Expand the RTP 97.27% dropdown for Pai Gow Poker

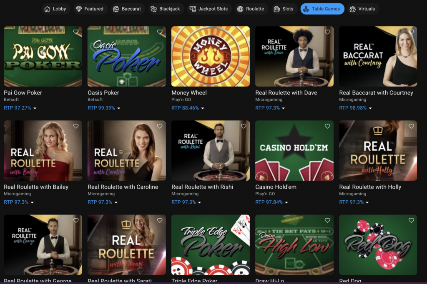tap(20, 108)
